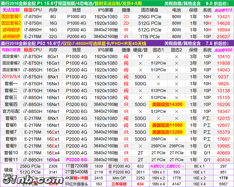The image size is (234, 187).
Task: Click the price 40669 in the 套餐10 row
Action: [223, 153]
